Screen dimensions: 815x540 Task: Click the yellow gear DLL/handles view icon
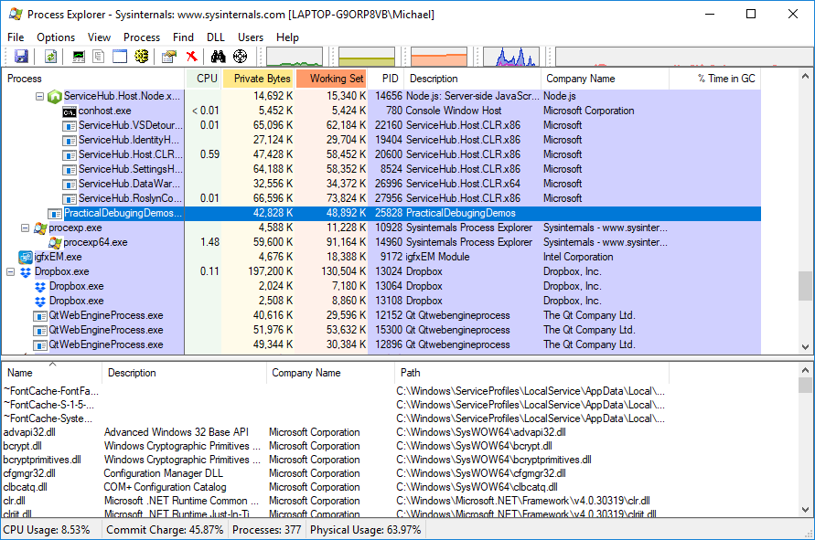(142, 56)
